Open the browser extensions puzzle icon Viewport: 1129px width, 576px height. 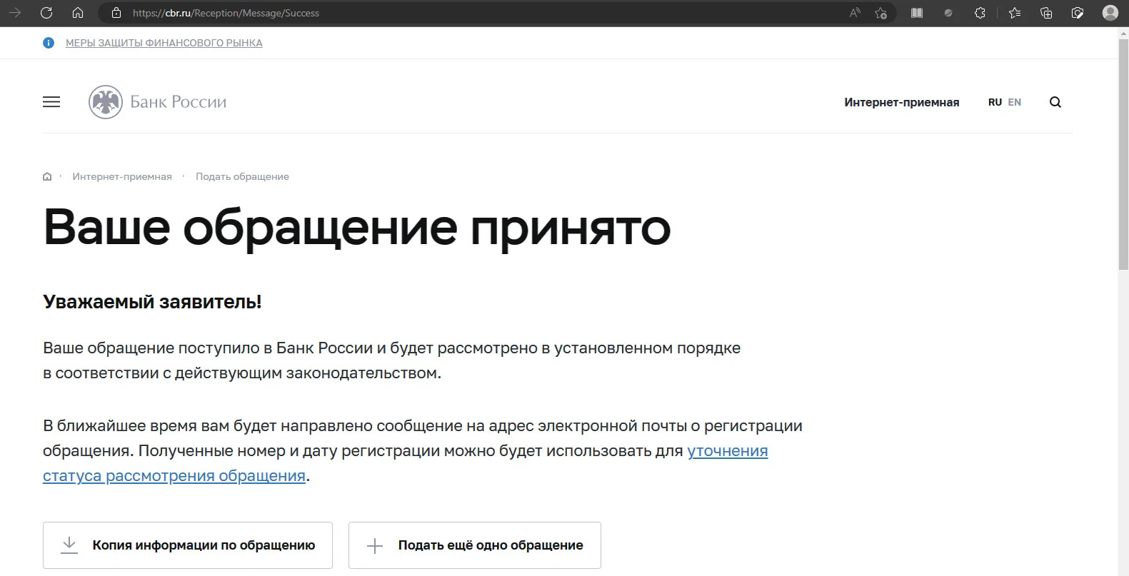pyautogui.click(x=980, y=13)
